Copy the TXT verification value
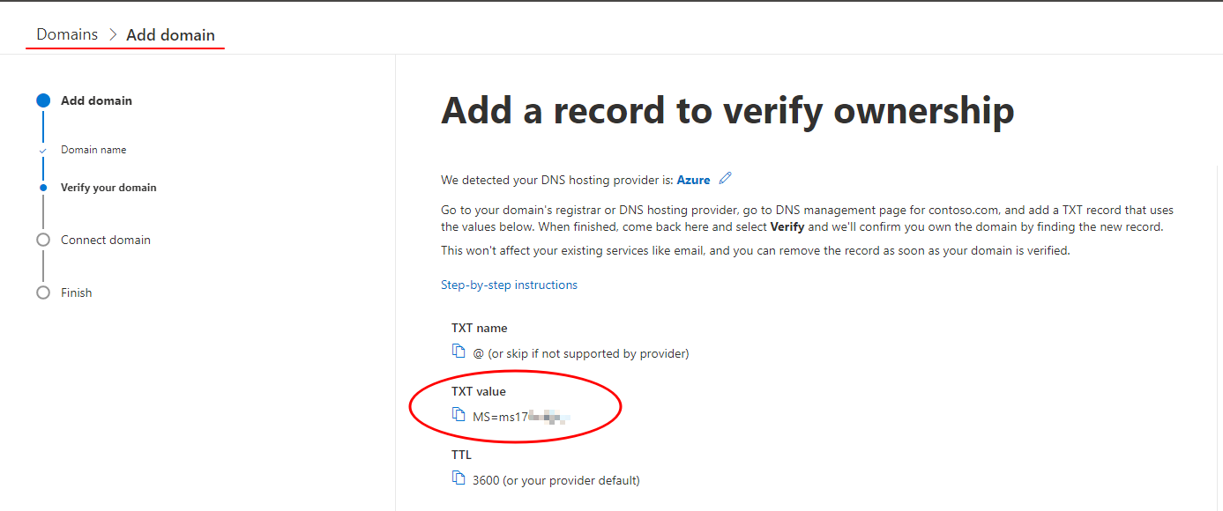This screenshot has height=511, width=1223. coord(459,412)
